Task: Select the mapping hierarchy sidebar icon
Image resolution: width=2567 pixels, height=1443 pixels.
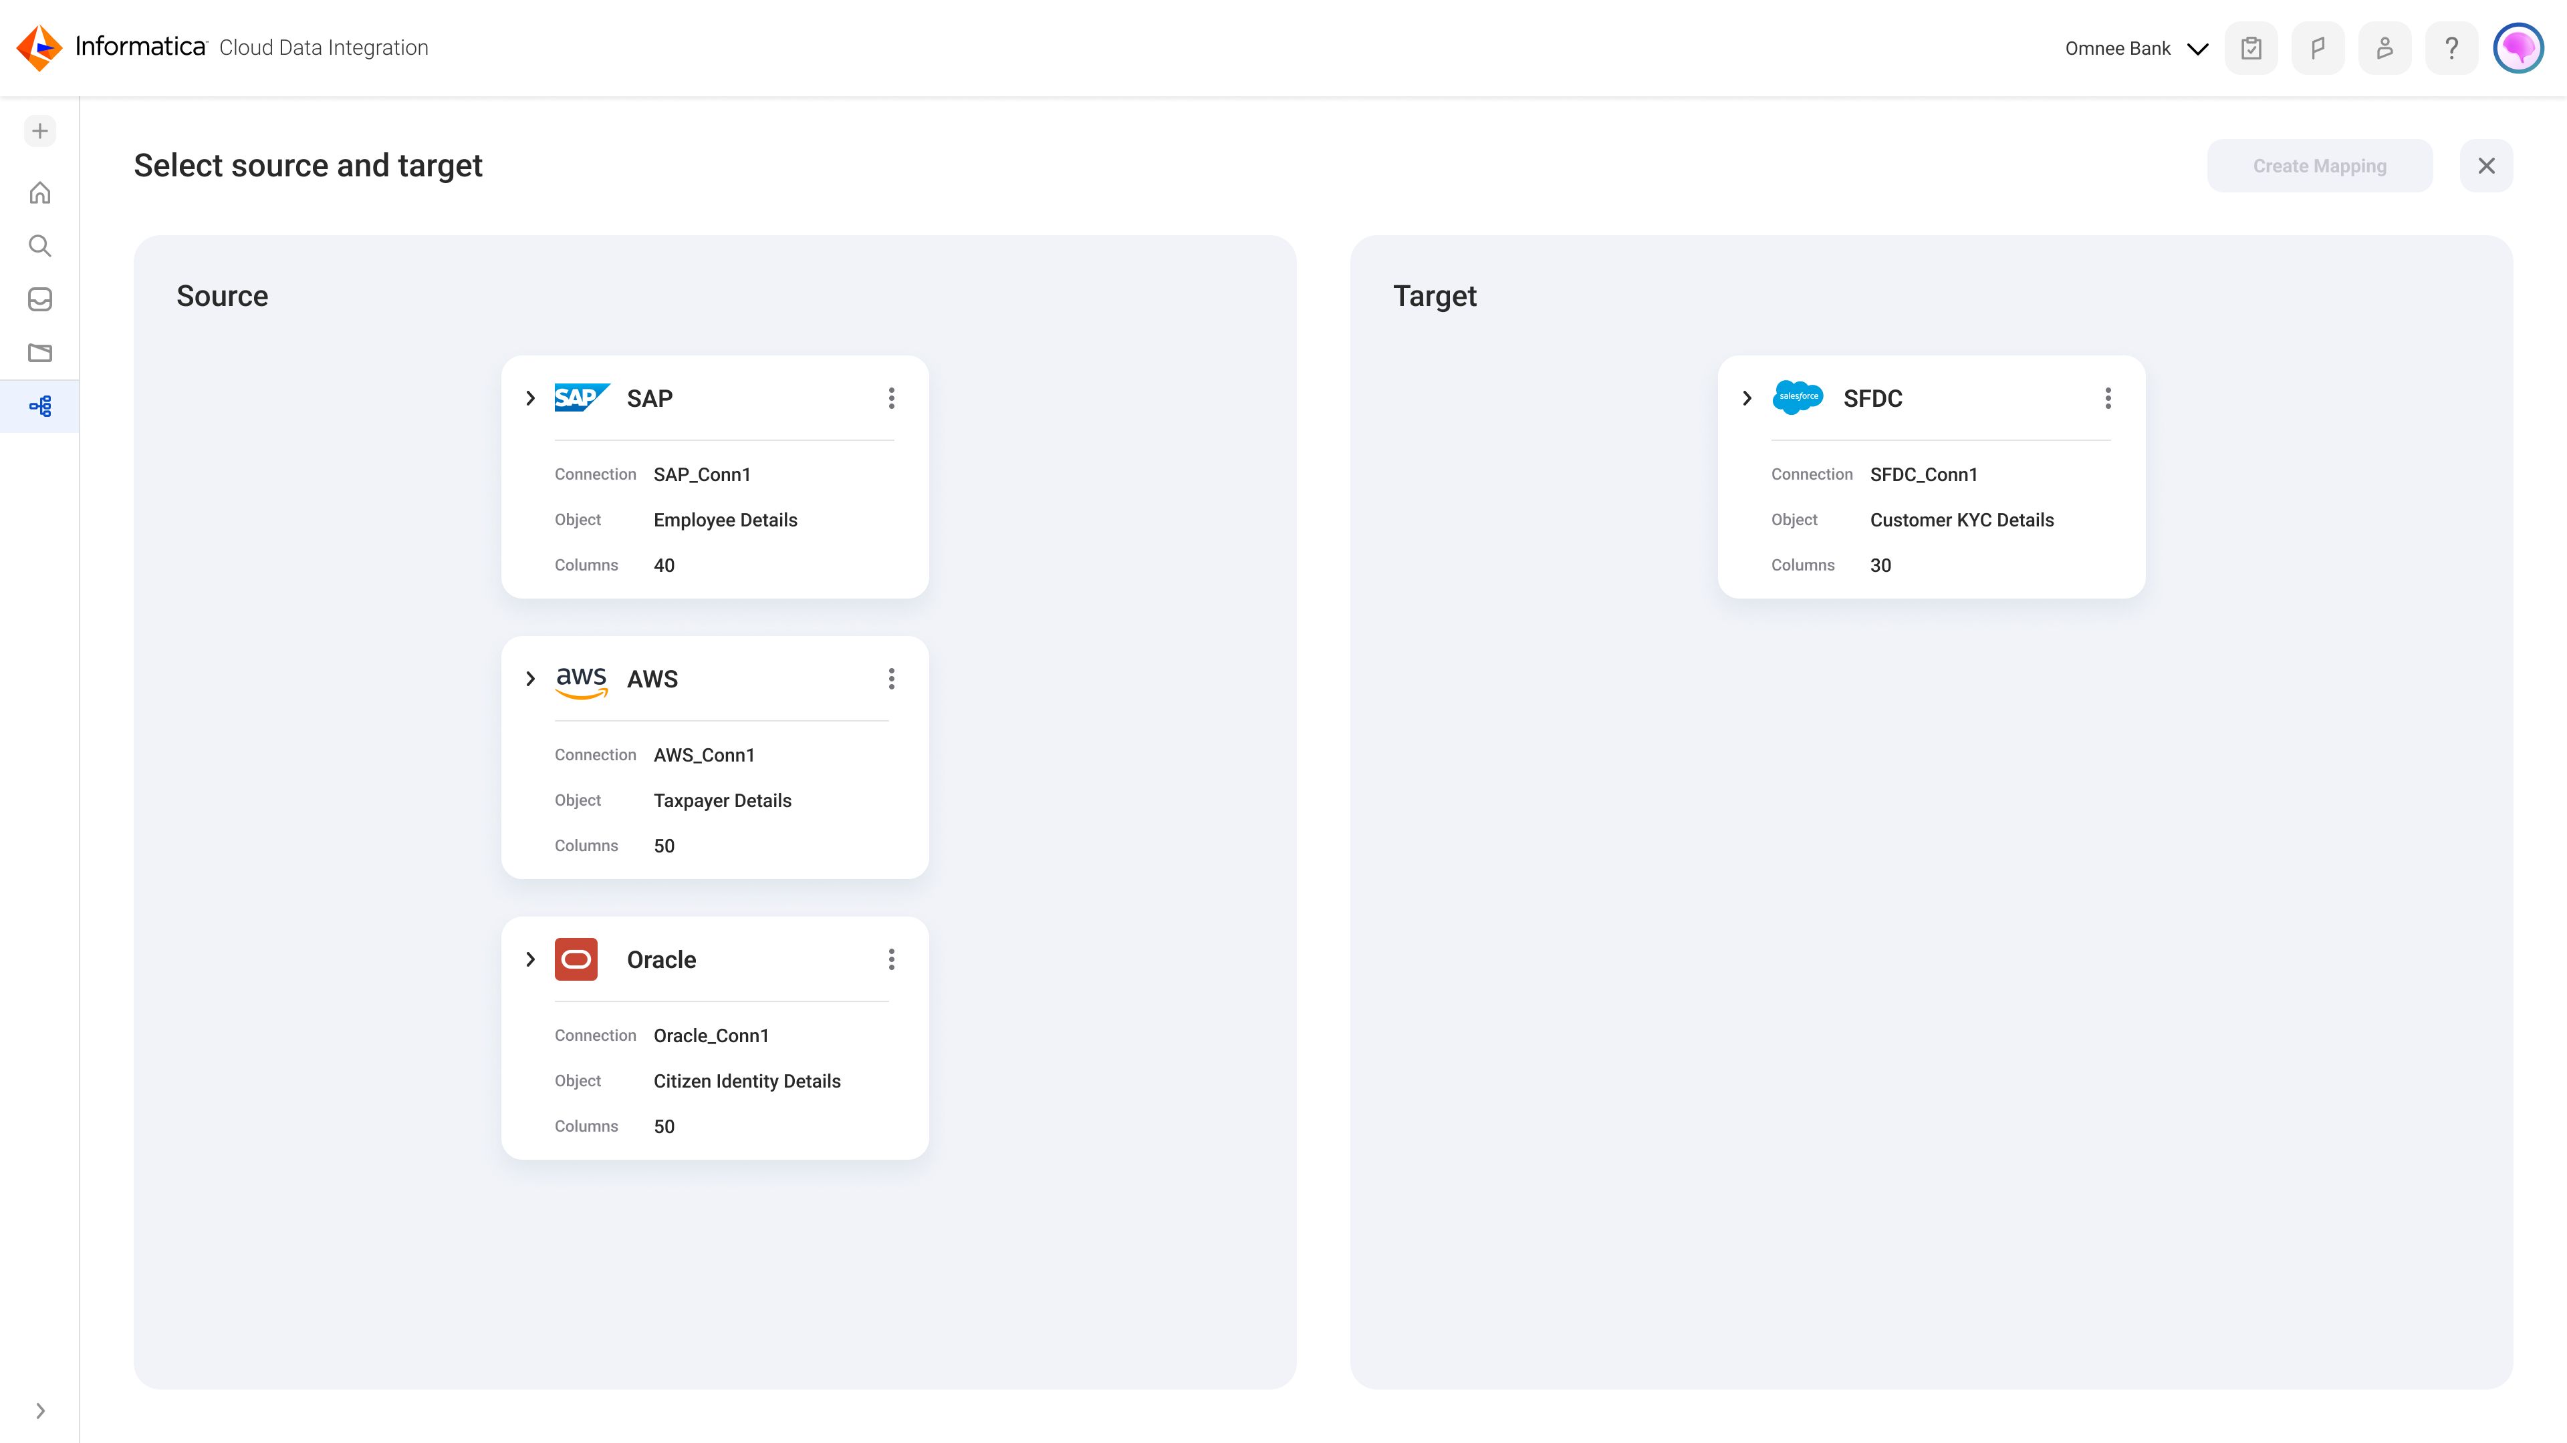Action: (x=40, y=406)
